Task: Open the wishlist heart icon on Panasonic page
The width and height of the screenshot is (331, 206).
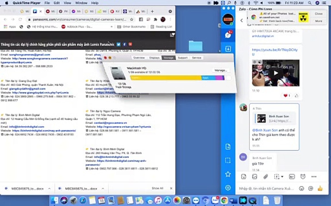Action: click(172, 35)
